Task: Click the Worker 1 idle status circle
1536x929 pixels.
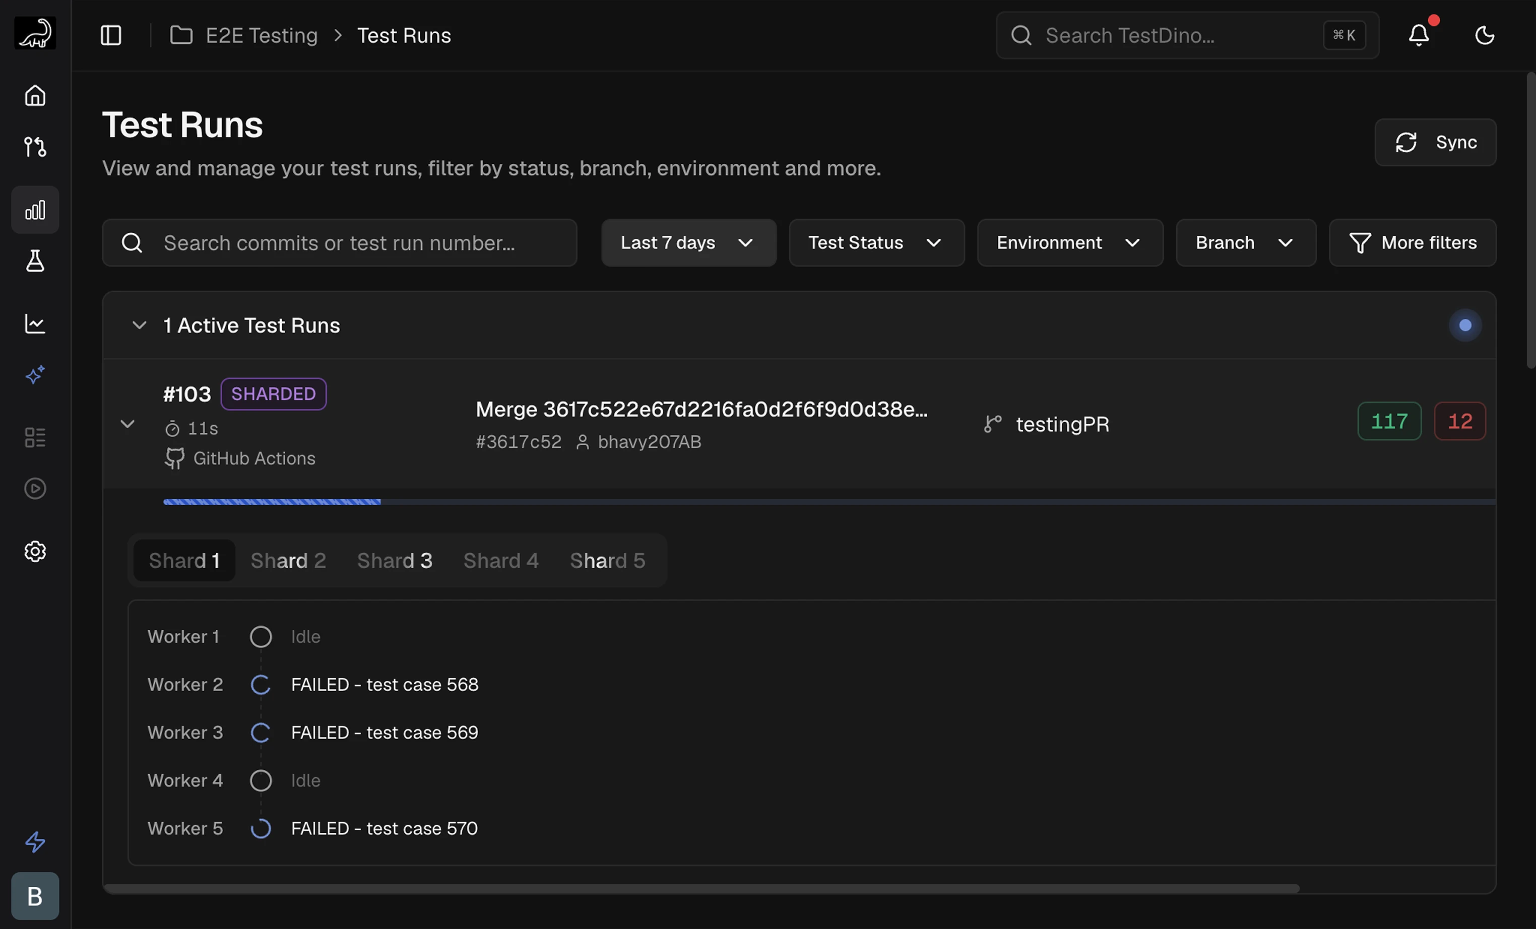Action: [x=261, y=637]
